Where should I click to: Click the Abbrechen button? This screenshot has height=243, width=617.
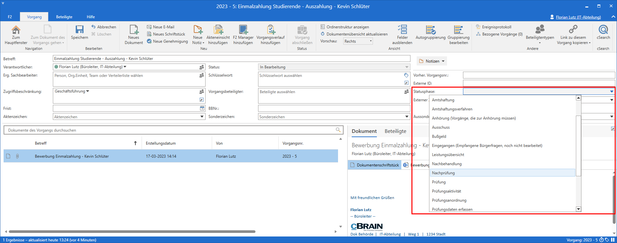click(x=104, y=27)
